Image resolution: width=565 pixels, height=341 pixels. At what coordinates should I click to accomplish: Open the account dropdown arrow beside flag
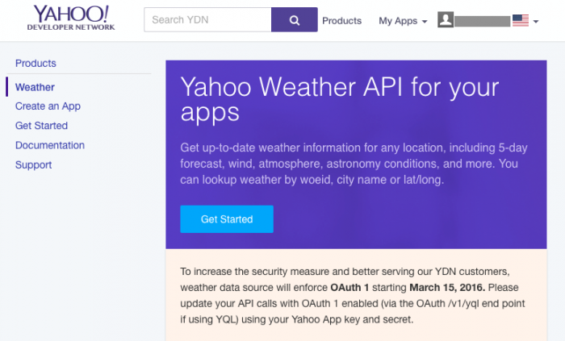536,22
